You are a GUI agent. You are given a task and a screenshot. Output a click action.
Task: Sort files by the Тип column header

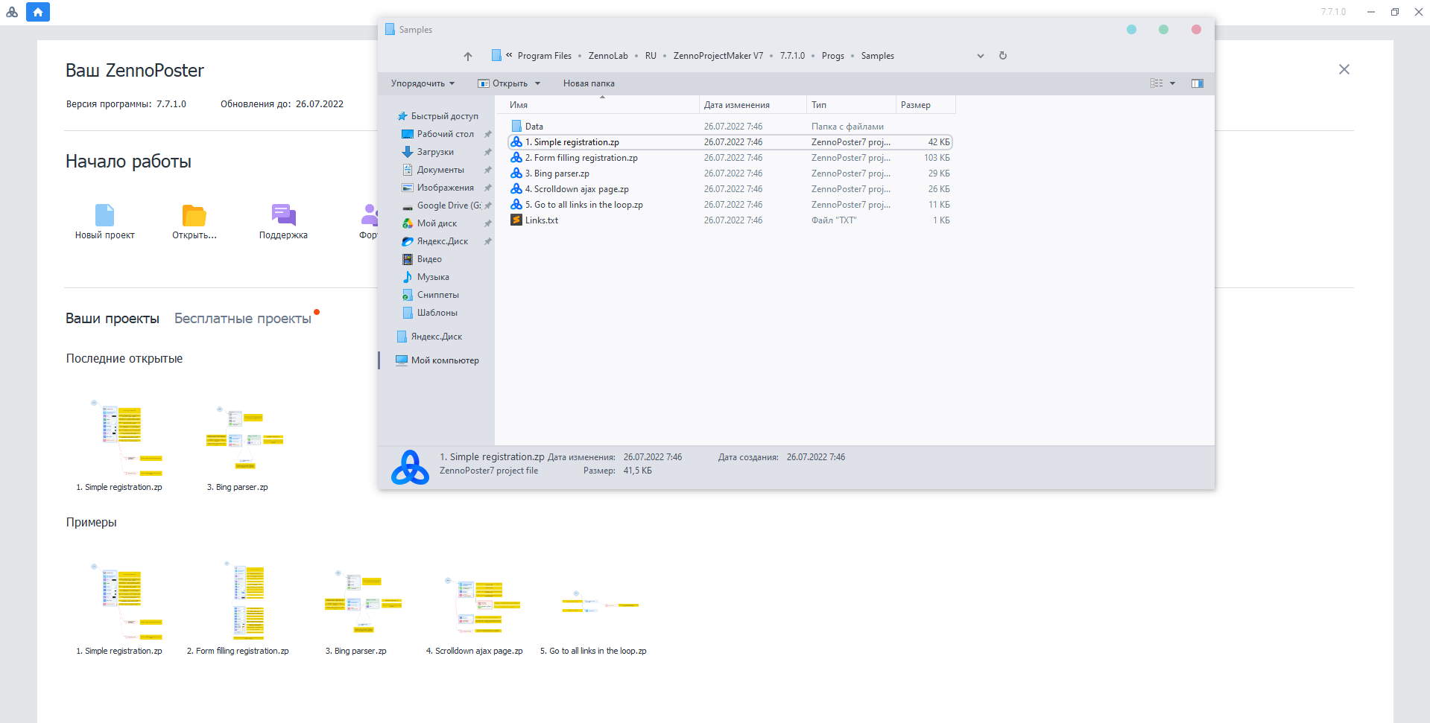pyautogui.click(x=851, y=105)
